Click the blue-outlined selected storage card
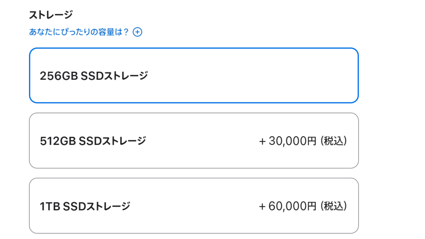 (194, 75)
